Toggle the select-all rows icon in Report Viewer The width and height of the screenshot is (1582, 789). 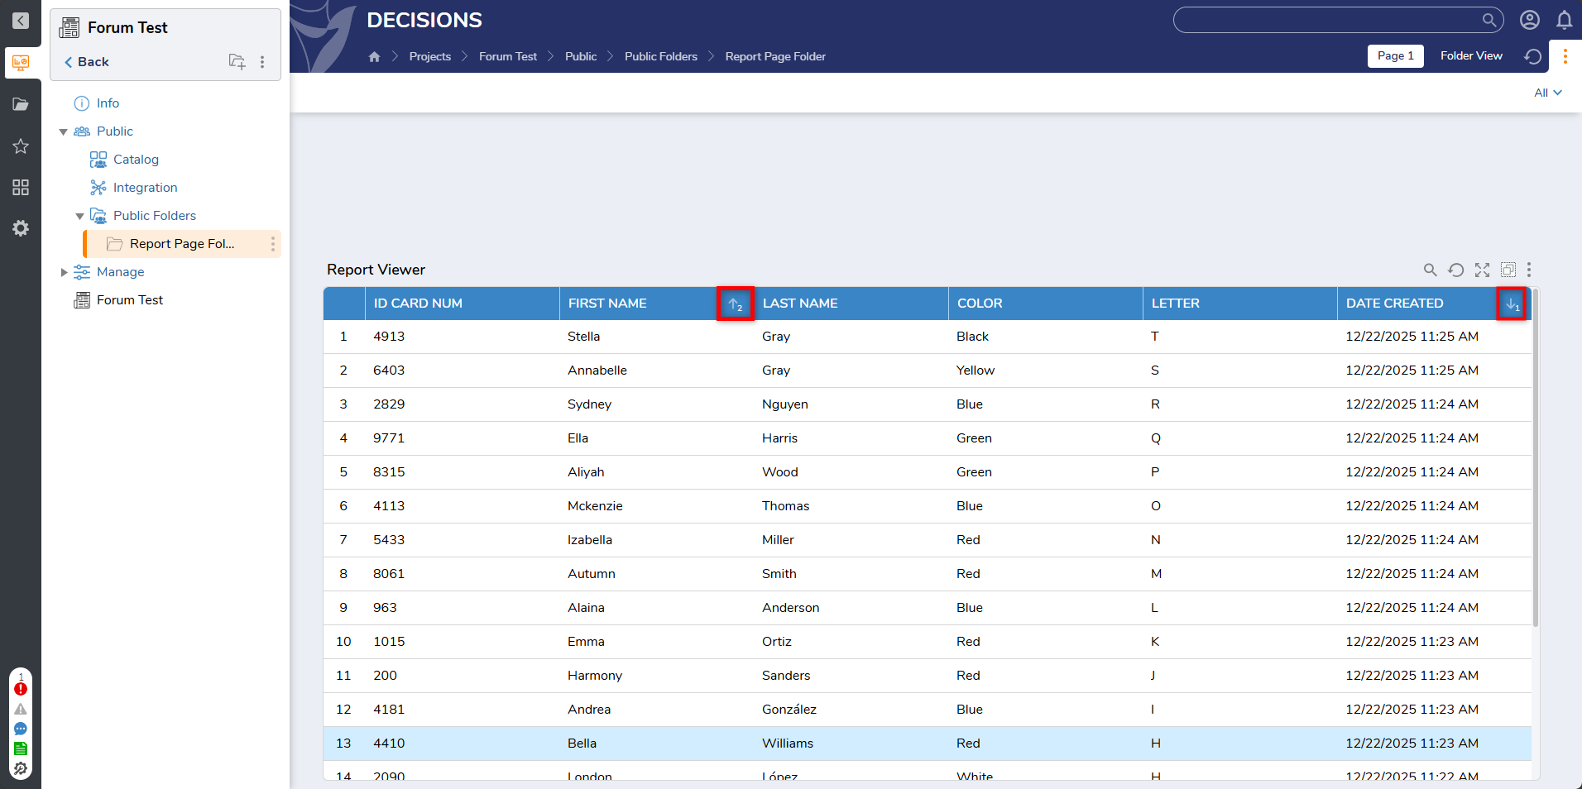tap(1508, 270)
